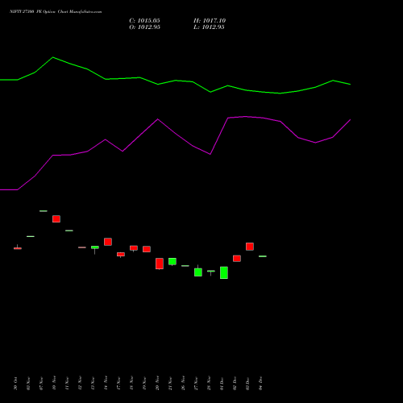Click the red candlestick above 14 Nov
The image size is (403, 403).
click(x=108, y=242)
